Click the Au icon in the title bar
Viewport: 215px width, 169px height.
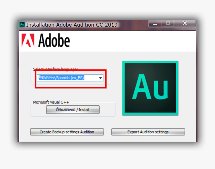[22, 24]
